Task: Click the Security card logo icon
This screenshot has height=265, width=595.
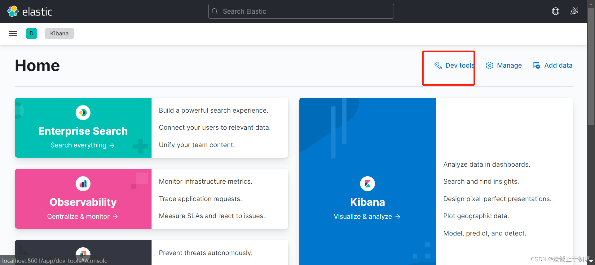Action: tap(83, 254)
